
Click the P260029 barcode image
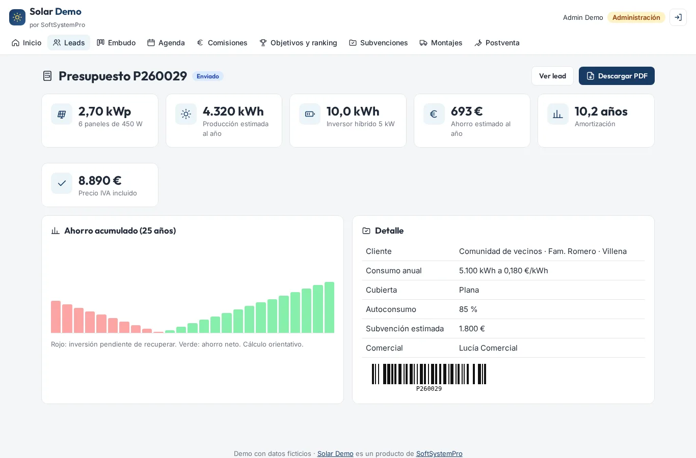(429, 378)
